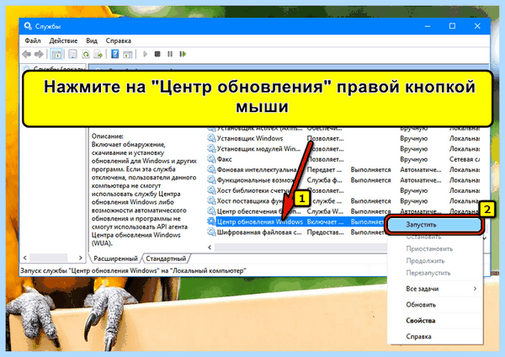Click right scroll arrow of the console tree pane
Image resolution: width=505 pixels, height=357 pixels.
pyautogui.click(x=81, y=258)
